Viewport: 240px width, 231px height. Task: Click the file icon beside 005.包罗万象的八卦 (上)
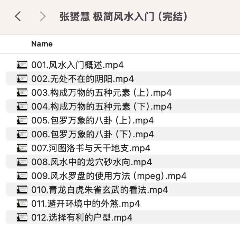pyautogui.click(x=22, y=120)
